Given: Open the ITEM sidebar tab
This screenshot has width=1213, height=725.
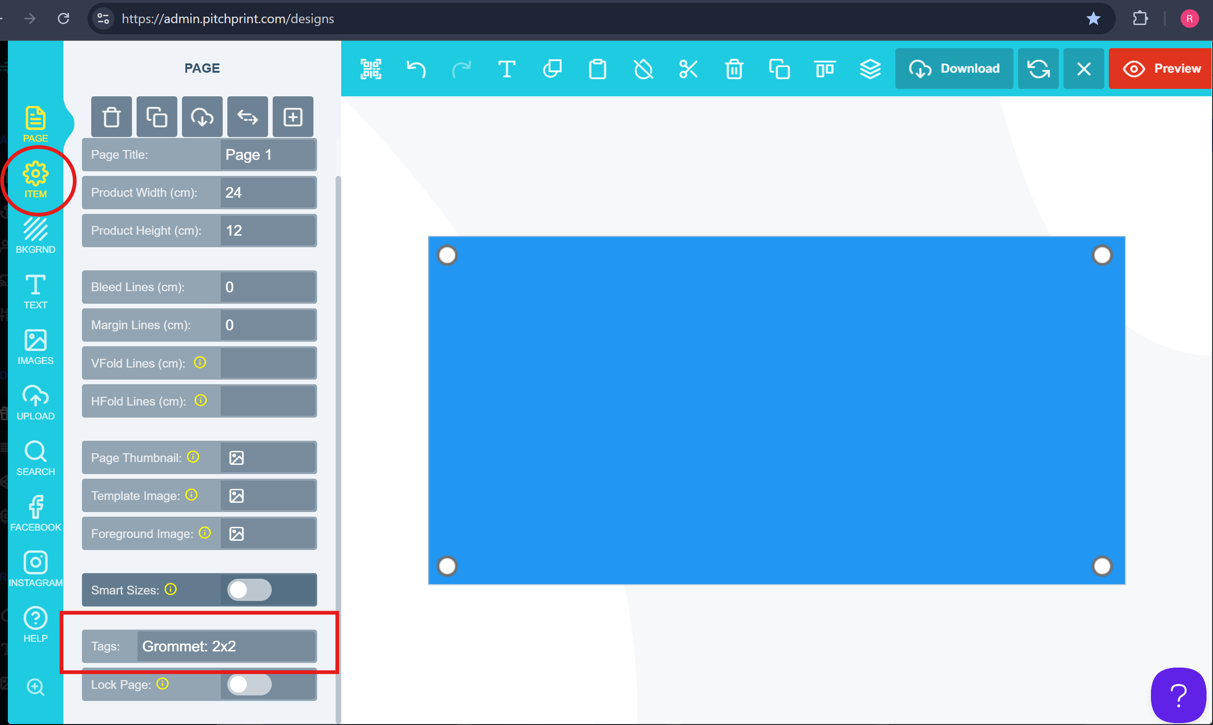Looking at the screenshot, I should (x=35, y=180).
